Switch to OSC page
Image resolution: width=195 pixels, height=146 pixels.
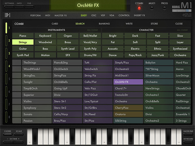click(x=94, y=15)
